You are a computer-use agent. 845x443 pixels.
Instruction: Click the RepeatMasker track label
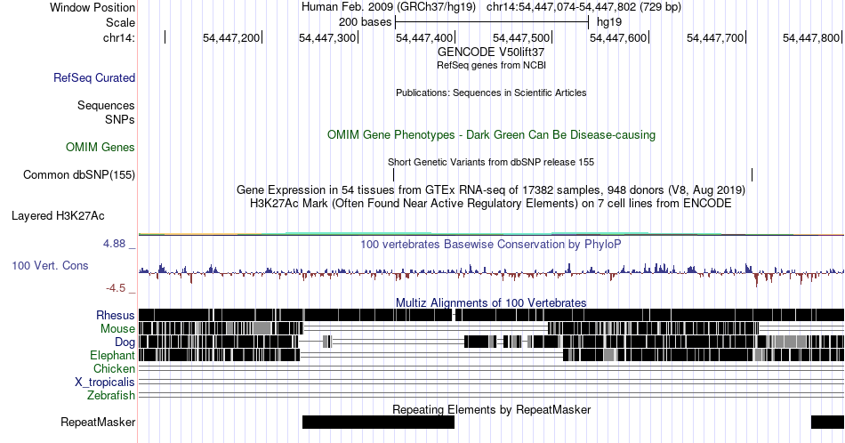coord(98,422)
